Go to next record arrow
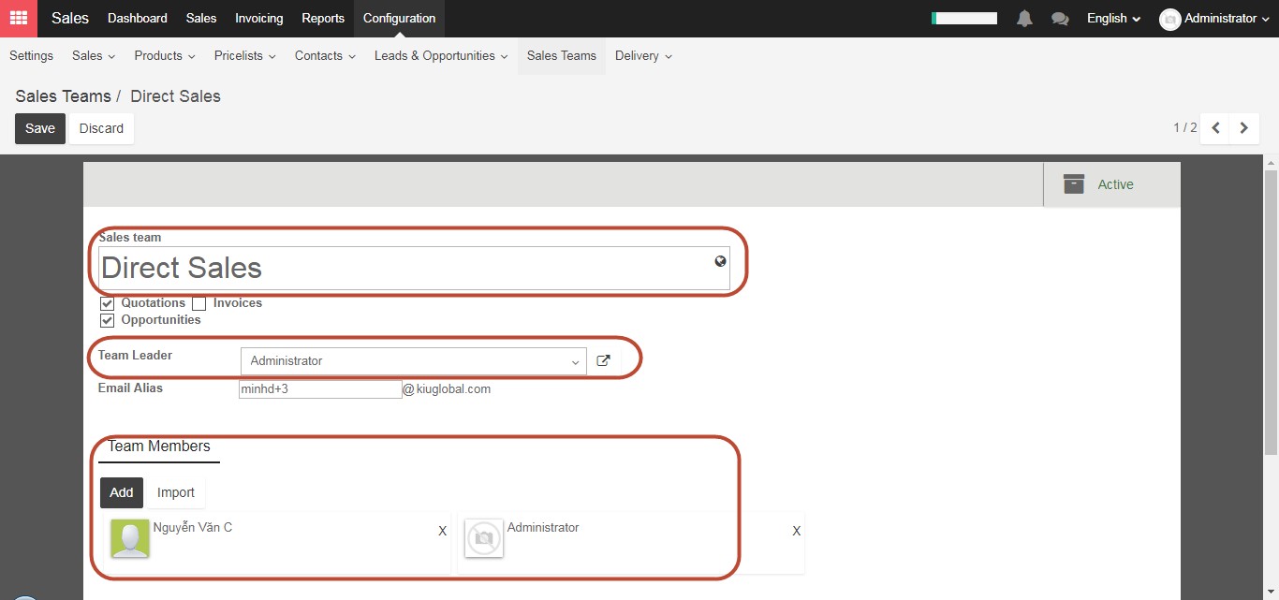 pos(1244,128)
